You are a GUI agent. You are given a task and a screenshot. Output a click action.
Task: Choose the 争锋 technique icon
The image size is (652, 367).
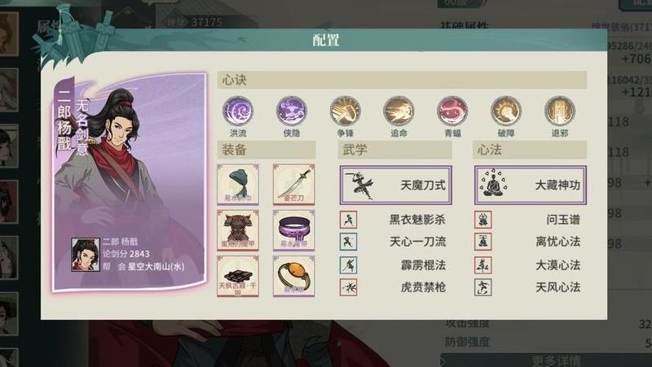[x=345, y=111]
